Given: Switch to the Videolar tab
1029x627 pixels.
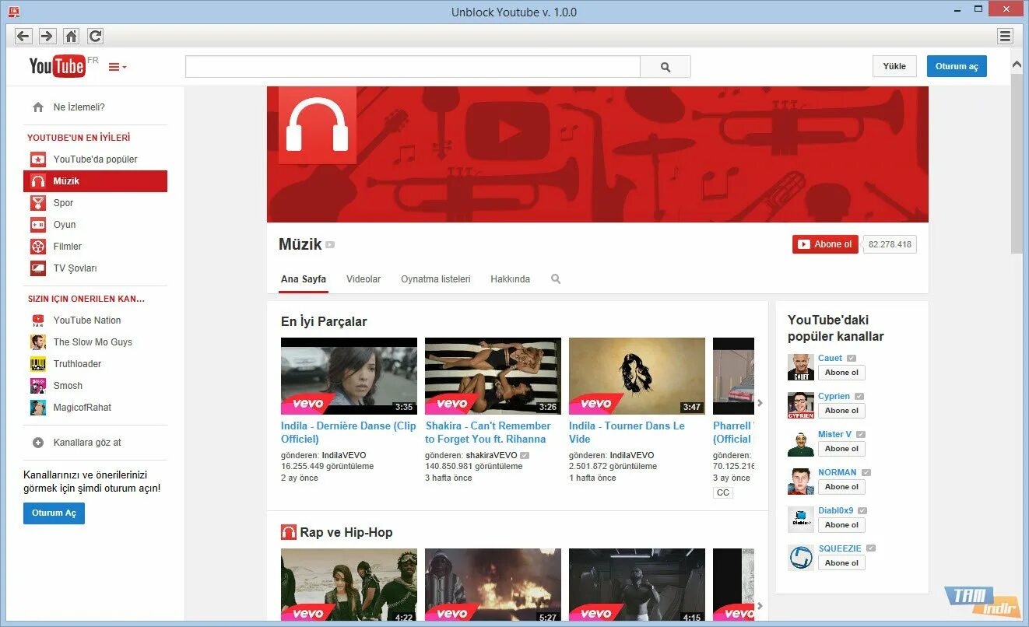Looking at the screenshot, I should click(x=363, y=279).
